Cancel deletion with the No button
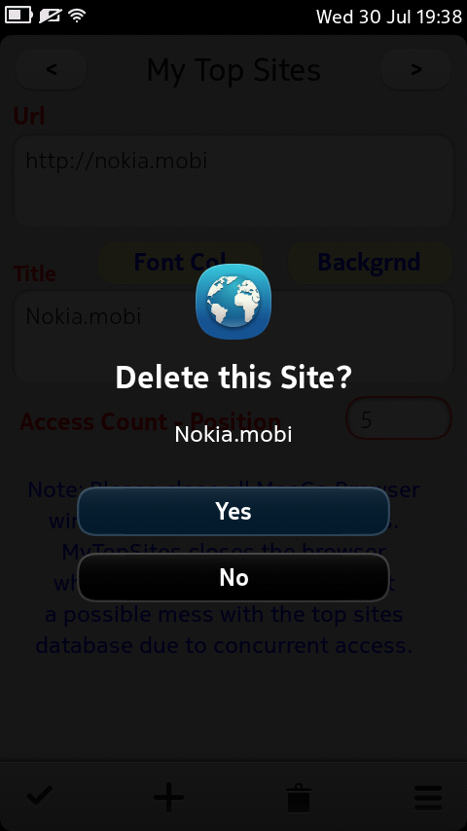The image size is (467, 831). coord(233,578)
